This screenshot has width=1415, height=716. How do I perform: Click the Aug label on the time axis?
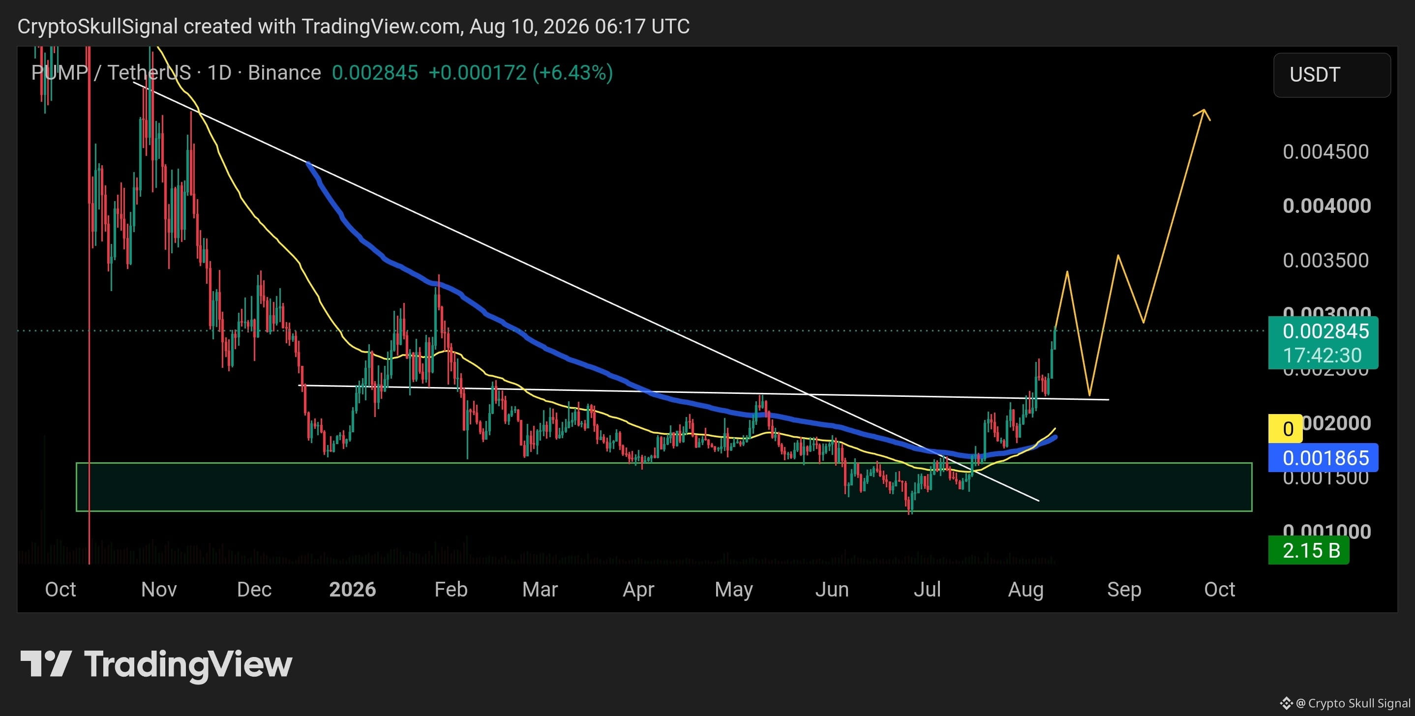[1025, 589]
